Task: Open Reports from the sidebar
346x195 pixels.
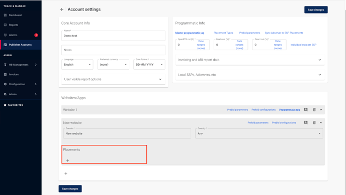Action: 14,25
